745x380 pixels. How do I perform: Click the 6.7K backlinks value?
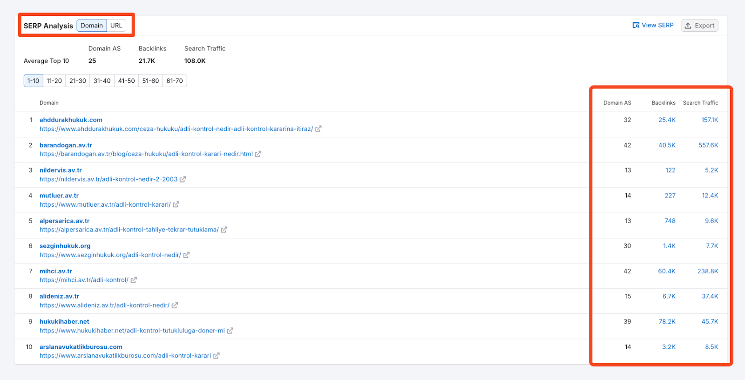[669, 296]
